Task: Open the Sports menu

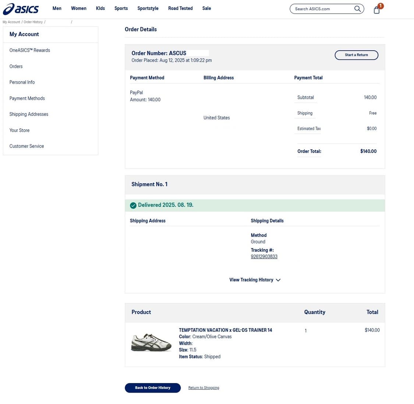Action: (x=121, y=8)
